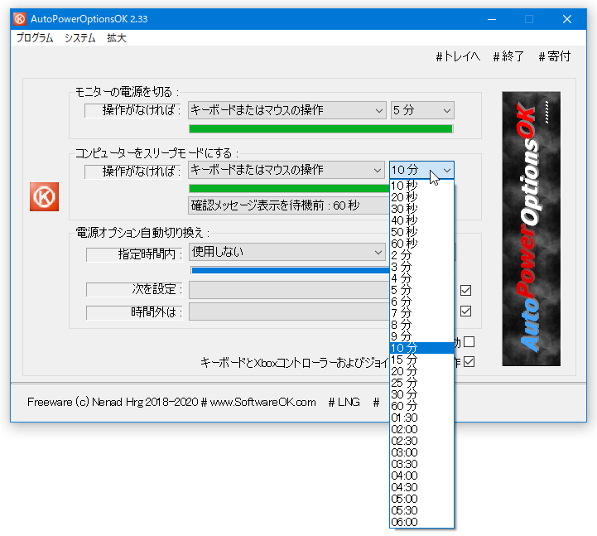This screenshot has width=597, height=536.
Task: Select 02:30 in the dropdown list
Action: coord(421,441)
